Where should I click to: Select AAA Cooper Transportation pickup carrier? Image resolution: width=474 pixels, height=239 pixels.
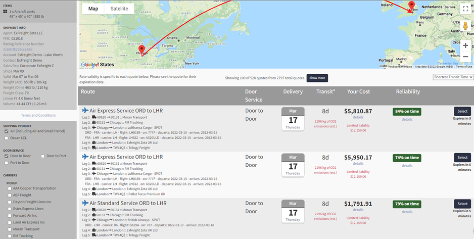point(10,188)
